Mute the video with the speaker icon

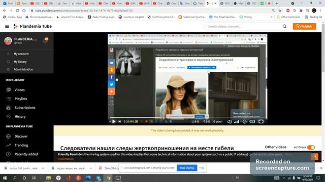click(230, 121)
